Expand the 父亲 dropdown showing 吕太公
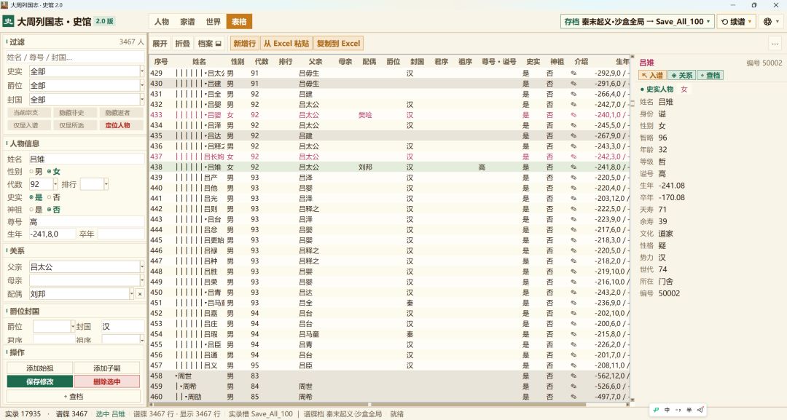The height and width of the screenshot is (420, 787). pyautogui.click(x=142, y=267)
